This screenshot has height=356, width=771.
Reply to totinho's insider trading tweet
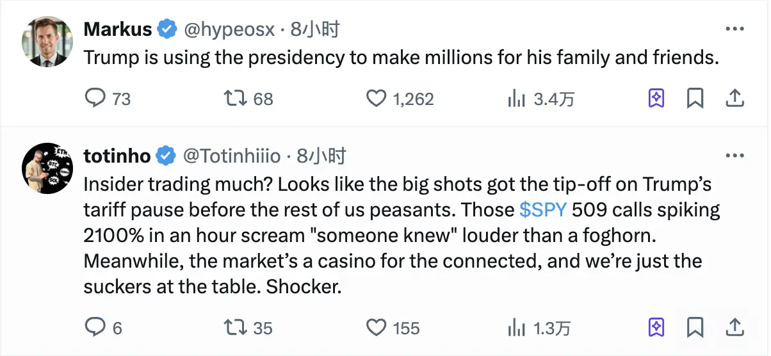click(x=95, y=328)
